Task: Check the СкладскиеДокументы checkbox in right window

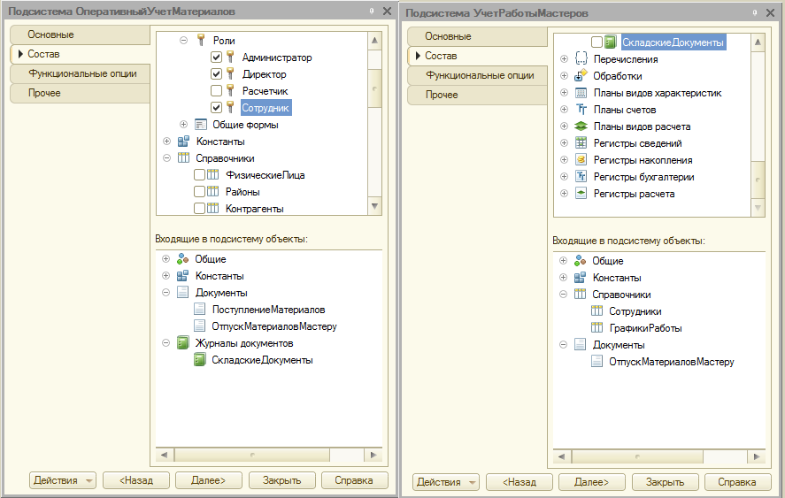Action: pyautogui.click(x=596, y=42)
